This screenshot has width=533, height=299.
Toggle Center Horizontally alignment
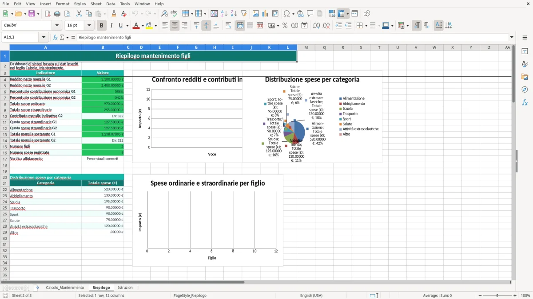(175, 26)
